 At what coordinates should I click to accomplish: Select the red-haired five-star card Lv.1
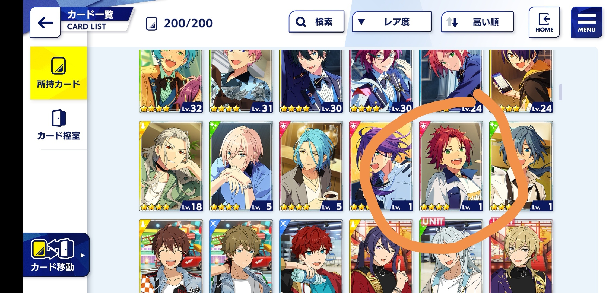pyautogui.click(x=451, y=166)
